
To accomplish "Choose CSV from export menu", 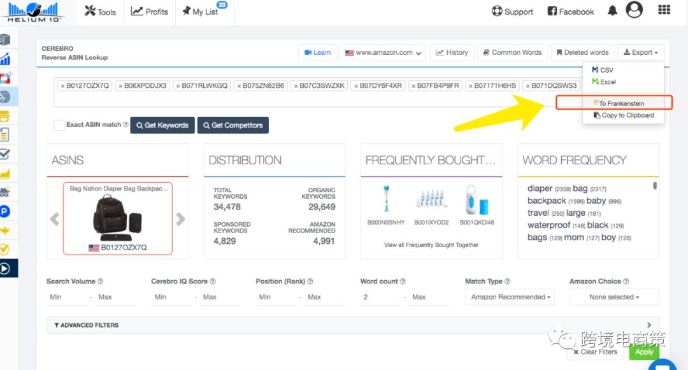I will pos(606,70).
